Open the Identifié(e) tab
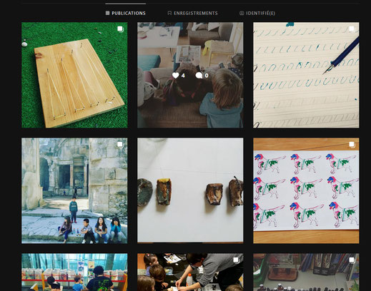The width and height of the screenshot is (371, 291). pos(257,13)
